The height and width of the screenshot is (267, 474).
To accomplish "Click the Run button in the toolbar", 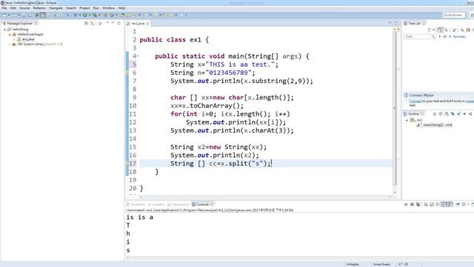I will pyautogui.click(x=85, y=15).
